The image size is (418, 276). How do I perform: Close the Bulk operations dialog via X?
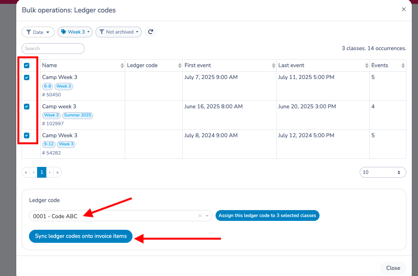(404, 9)
